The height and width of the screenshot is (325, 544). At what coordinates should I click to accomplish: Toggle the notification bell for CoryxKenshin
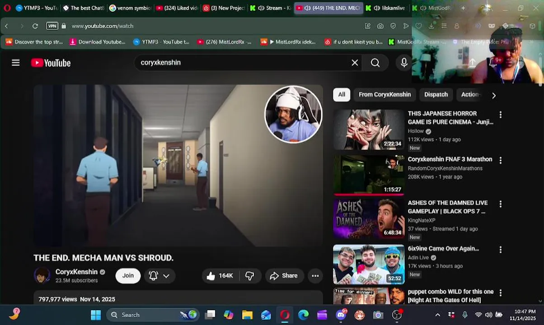click(x=154, y=276)
